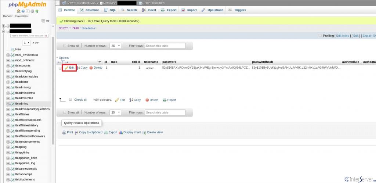Screen dimensions: 376x183
Task: Click the bottom Filter rows search field
Action: pyautogui.click(x=165, y=112)
